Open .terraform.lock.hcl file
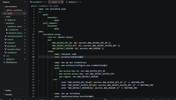This screenshot has width=176, height=100. tap(15, 36)
